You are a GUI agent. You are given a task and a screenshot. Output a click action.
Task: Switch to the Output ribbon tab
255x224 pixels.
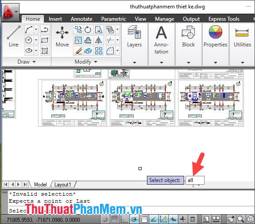coord(191,19)
